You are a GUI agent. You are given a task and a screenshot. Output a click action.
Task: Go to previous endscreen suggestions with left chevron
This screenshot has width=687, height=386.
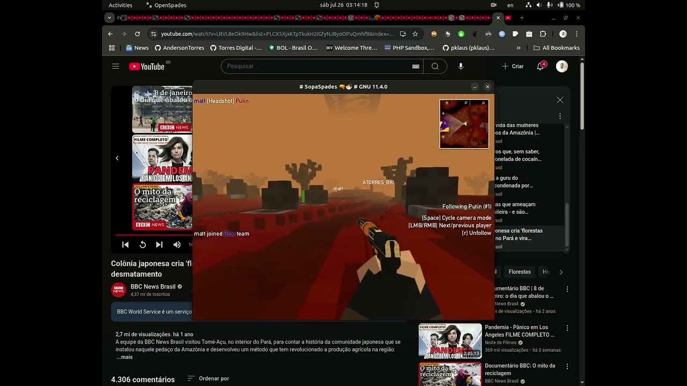coord(117,158)
